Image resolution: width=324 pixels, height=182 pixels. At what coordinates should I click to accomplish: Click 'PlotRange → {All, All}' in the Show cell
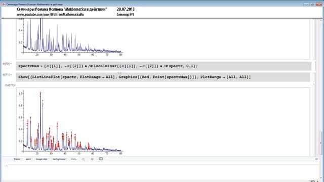[225, 77]
